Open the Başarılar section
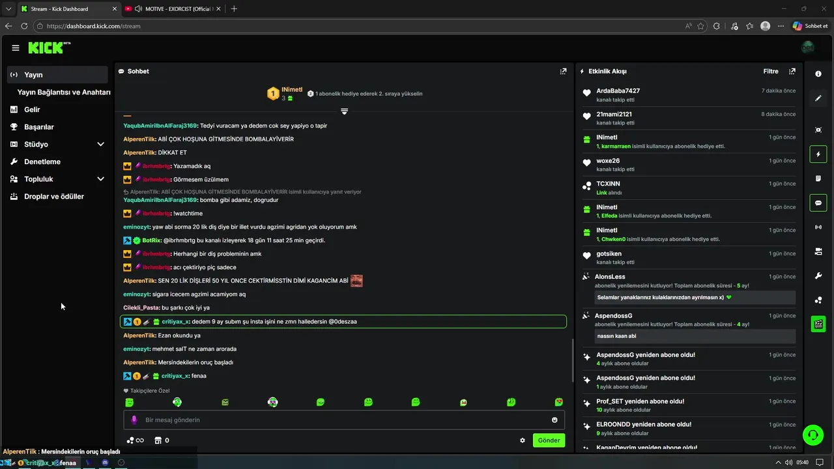834x469 pixels. pos(39,127)
